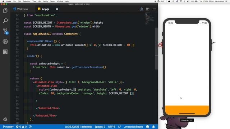Open the Search panel icon
This screenshot has height=129, width=230.
[x=5, y=21]
